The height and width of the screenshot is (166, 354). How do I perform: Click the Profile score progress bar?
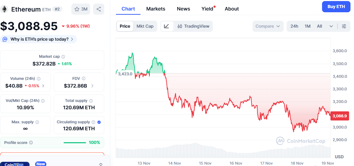click(75, 143)
